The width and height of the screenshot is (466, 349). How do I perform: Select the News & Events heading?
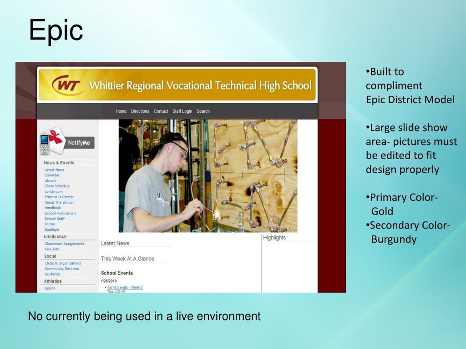pyautogui.click(x=59, y=163)
